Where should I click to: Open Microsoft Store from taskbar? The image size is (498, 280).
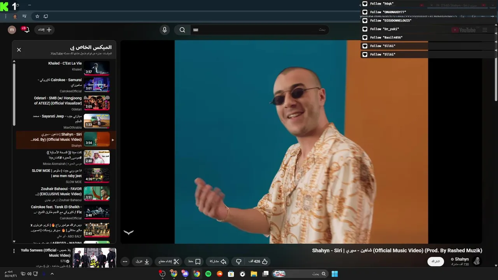(231, 274)
